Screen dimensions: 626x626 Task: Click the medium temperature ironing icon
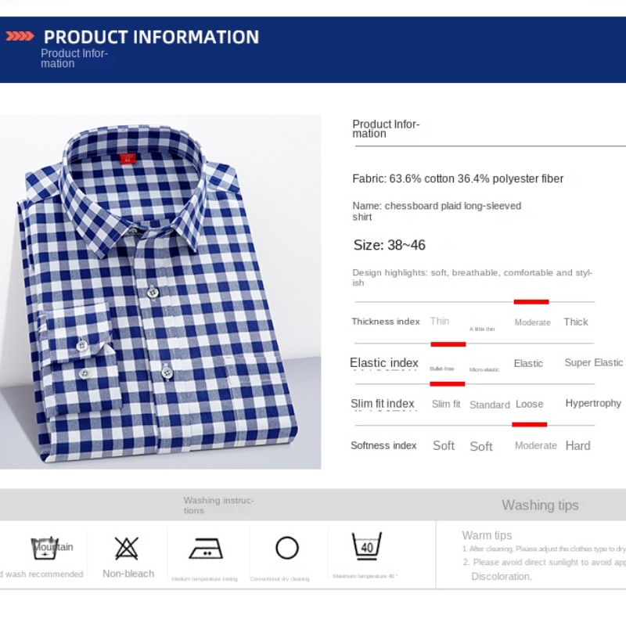[206, 549]
